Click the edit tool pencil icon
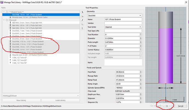The width and height of the screenshot is (189, 110). pyautogui.click(x=82, y=20)
